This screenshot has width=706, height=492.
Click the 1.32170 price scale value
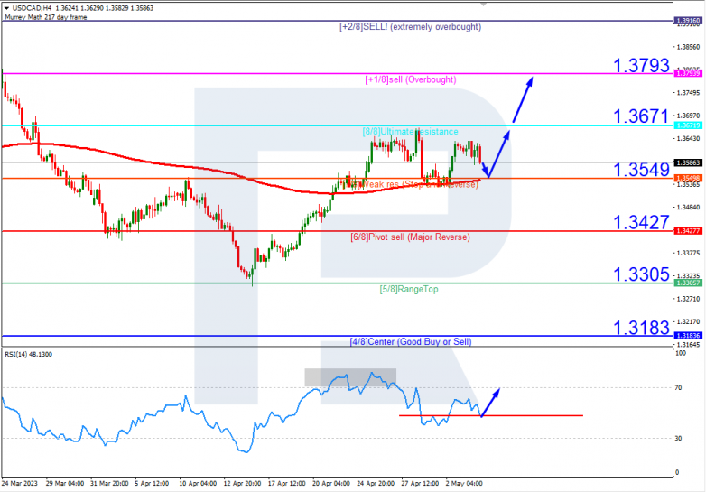click(689, 322)
